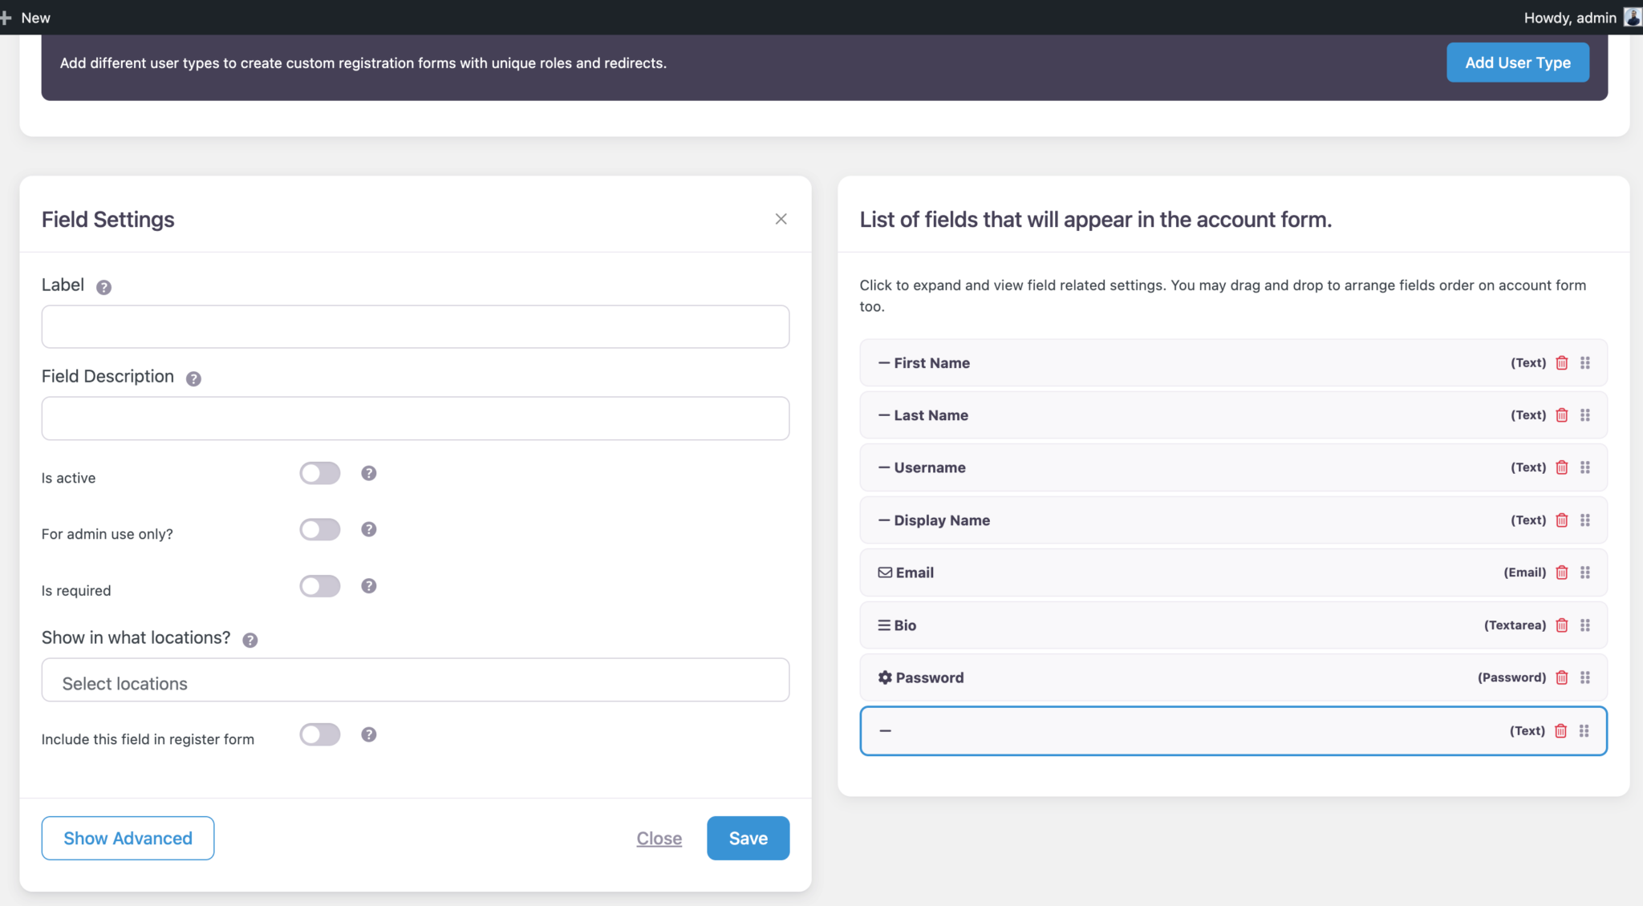Open the Howdy, admin account menu
This screenshot has width=1643, height=906.
[1581, 18]
